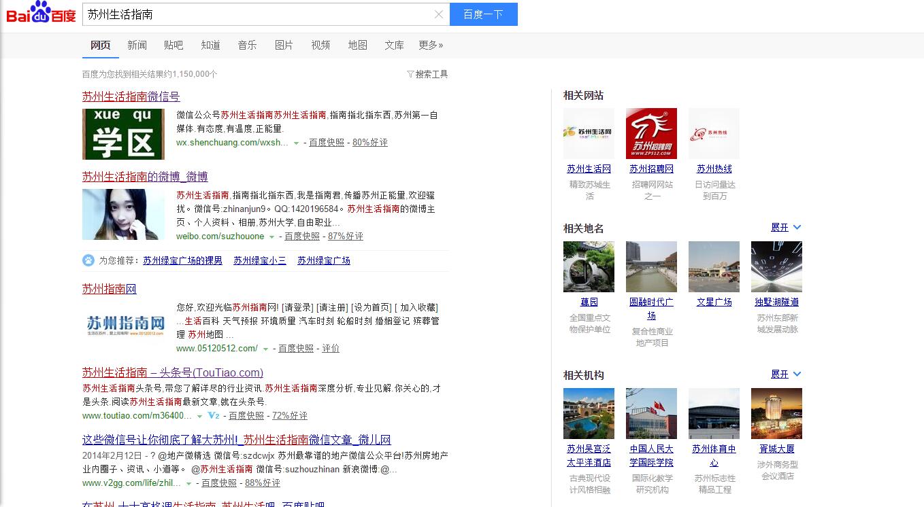Click the 学区 thumbnail of the first result
The image size is (924, 507).
[x=123, y=134]
